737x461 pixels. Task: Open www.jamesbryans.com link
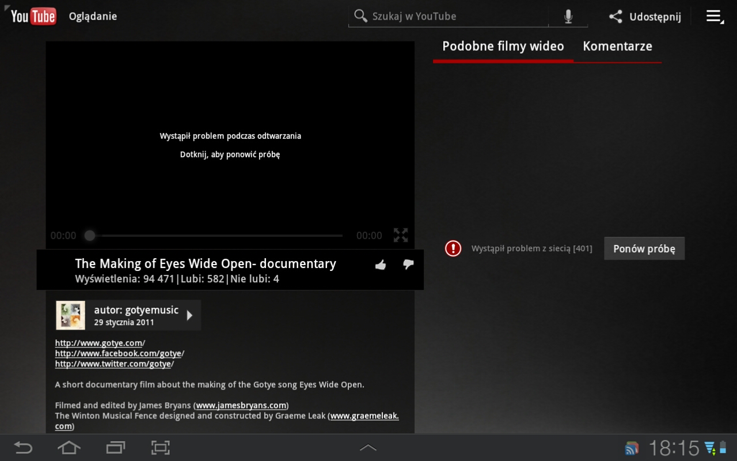(x=241, y=405)
